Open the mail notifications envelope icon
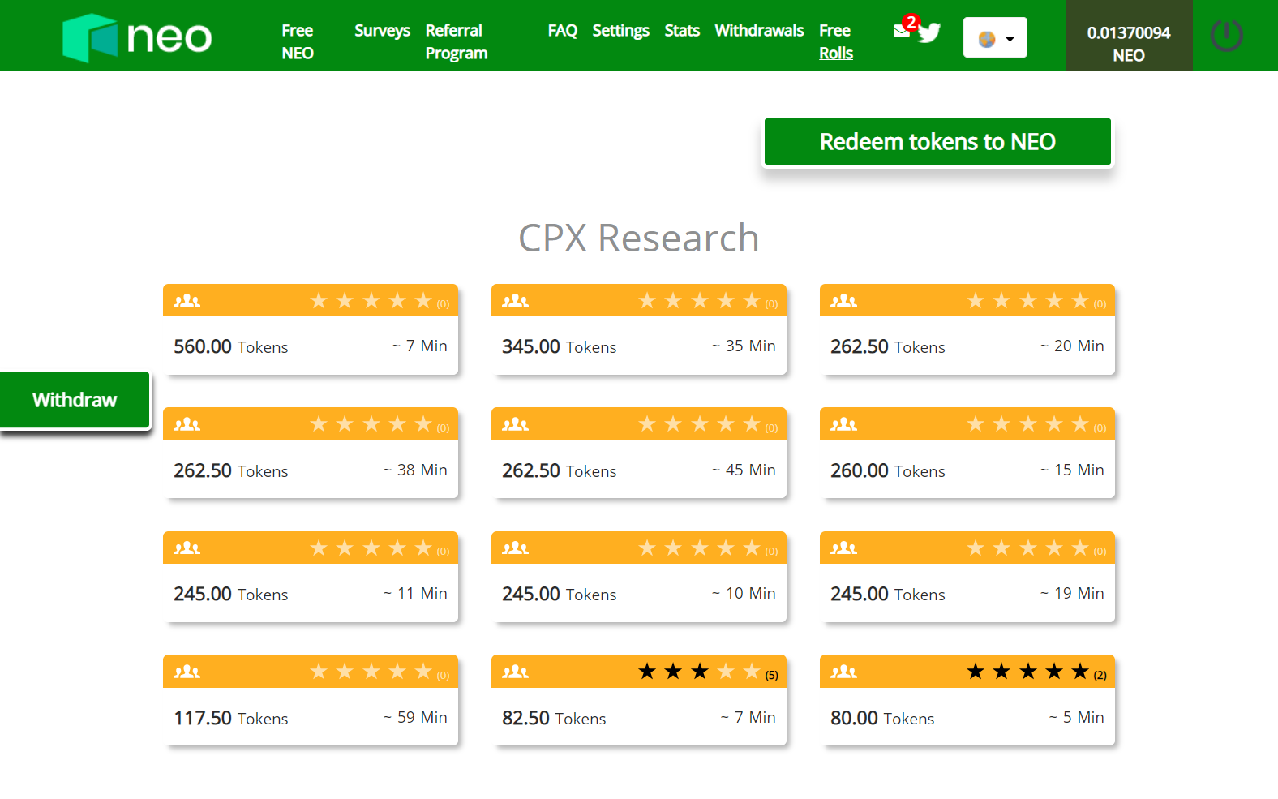This screenshot has width=1278, height=799. click(x=901, y=31)
